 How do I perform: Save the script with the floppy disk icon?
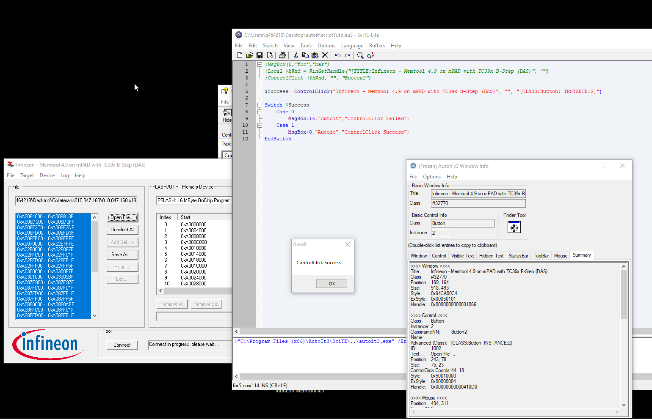pyautogui.click(x=260, y=55)
